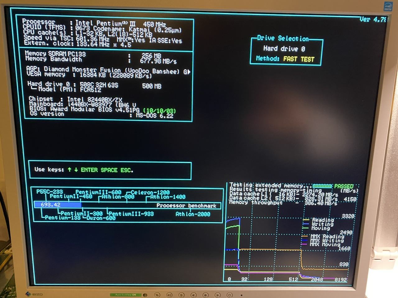Click the orange MMX Reading legend line
The height and width of the screenshot is (298, 398).
(x=304, y=236)
